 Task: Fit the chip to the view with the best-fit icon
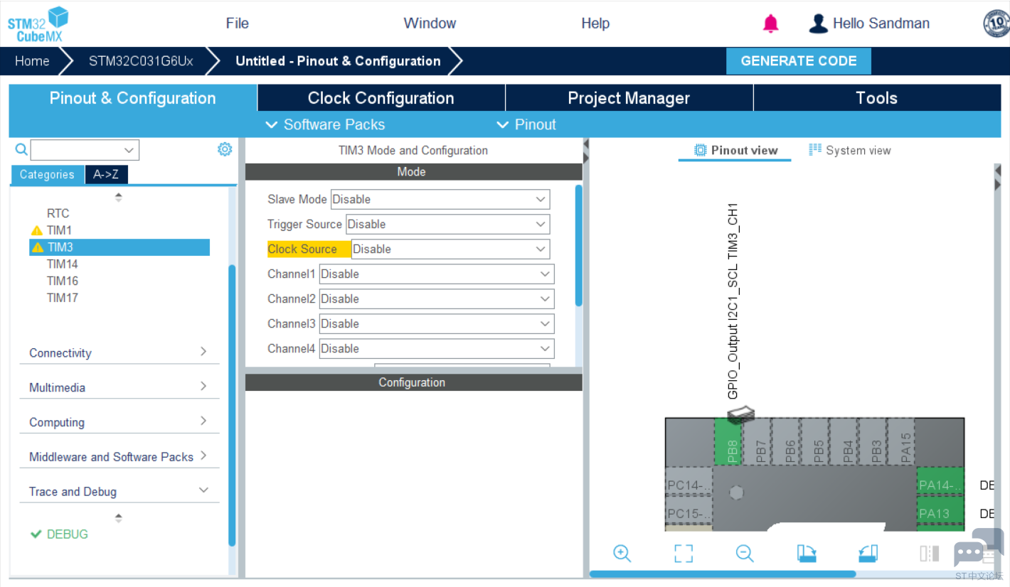pyautogui.click(x=684, y=554)
